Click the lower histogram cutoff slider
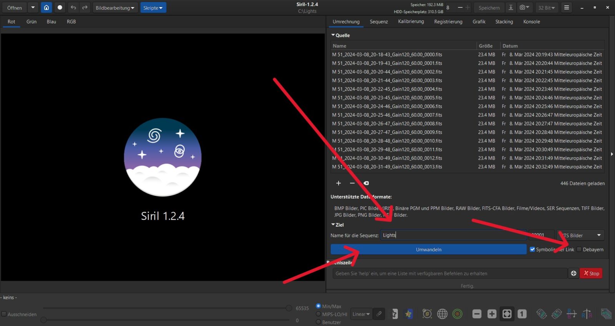615x326 pixels. point(44,319)
